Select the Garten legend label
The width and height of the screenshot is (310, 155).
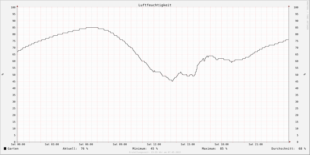[13, 149]
